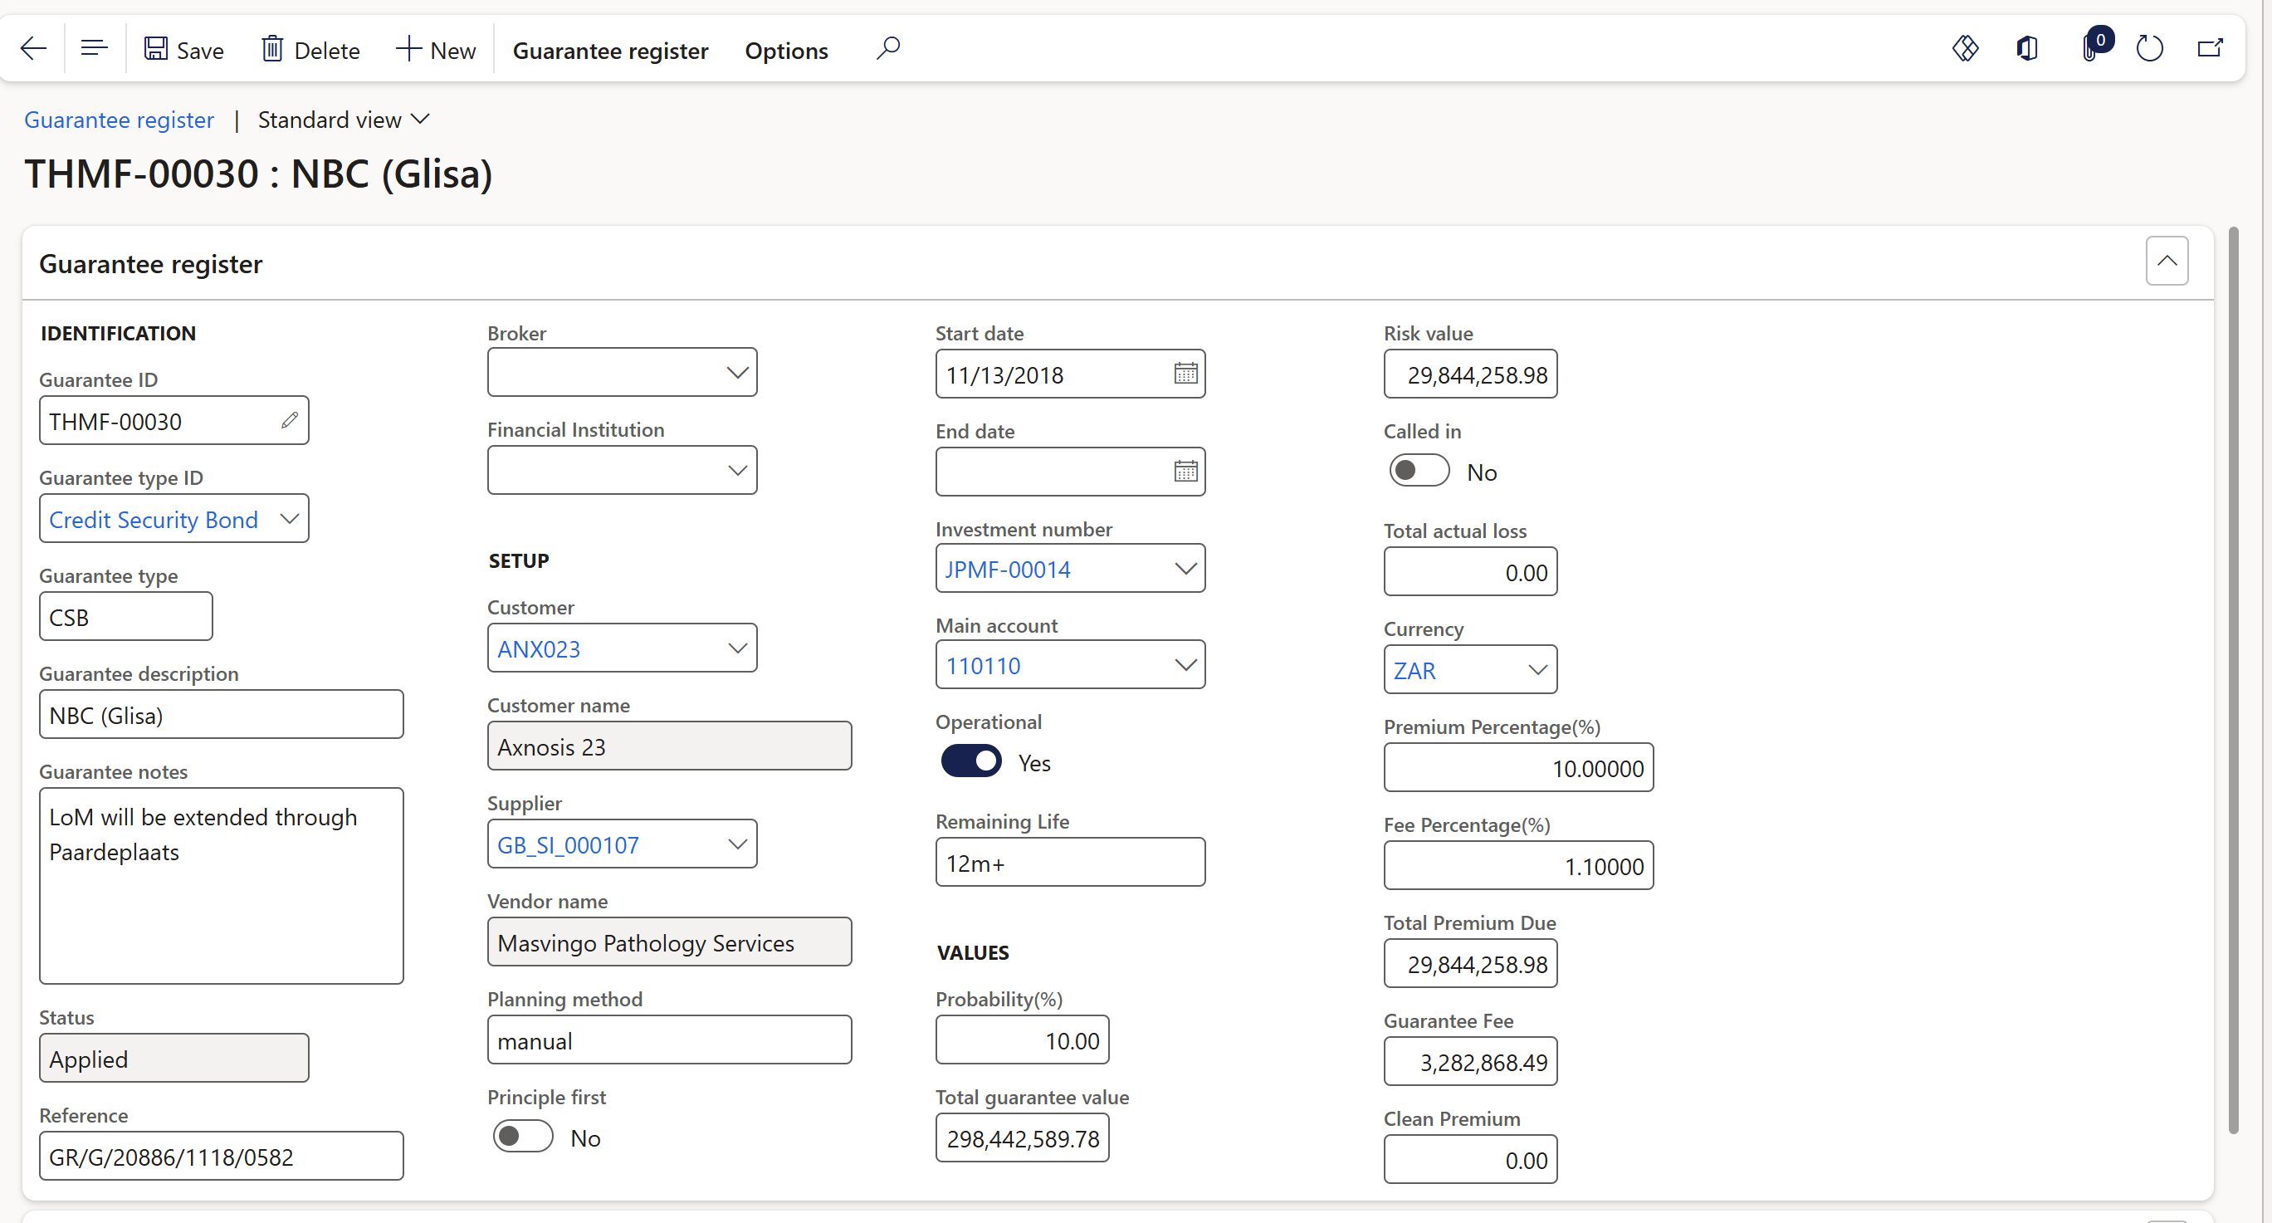Click the Guarantee ID field

pyautogui.click(x=173, y=421)
